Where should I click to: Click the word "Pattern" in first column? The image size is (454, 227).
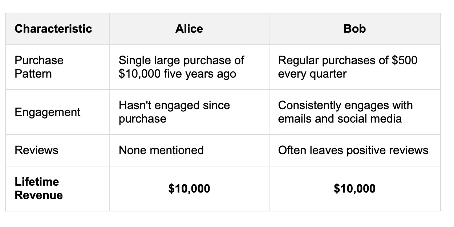click(x=33, y=74)
